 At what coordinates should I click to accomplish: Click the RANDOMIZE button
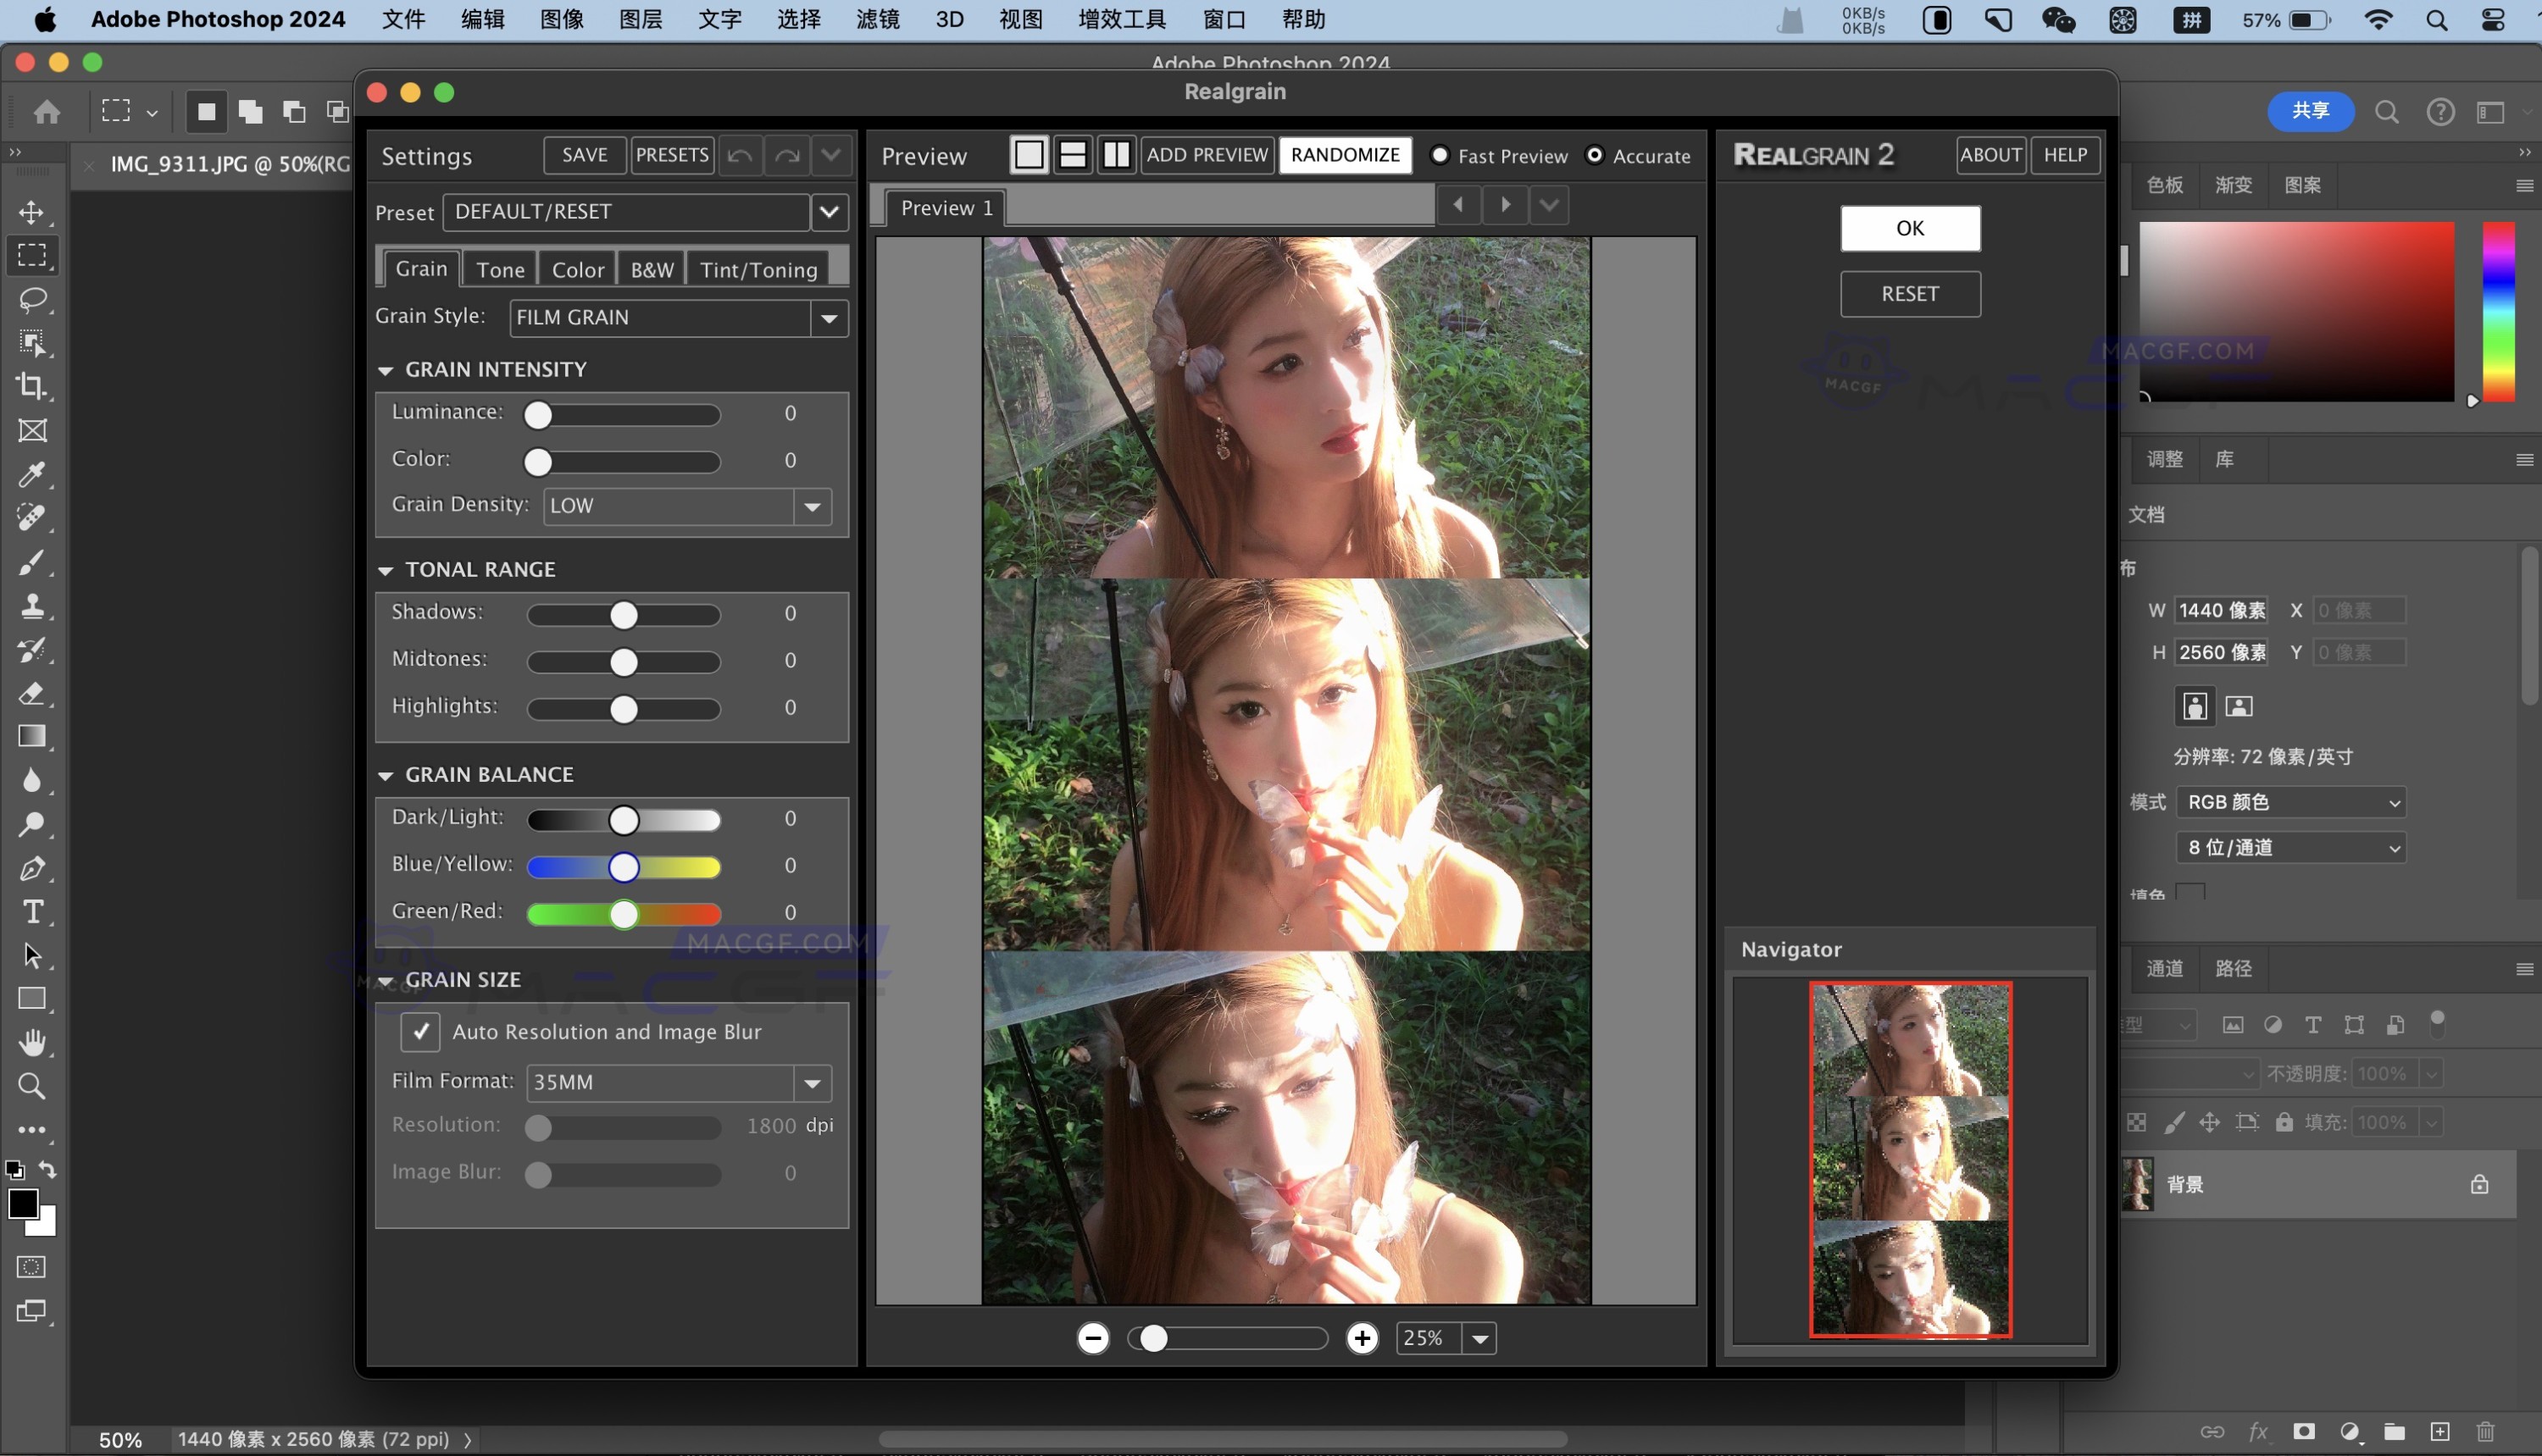(1345, 155)
